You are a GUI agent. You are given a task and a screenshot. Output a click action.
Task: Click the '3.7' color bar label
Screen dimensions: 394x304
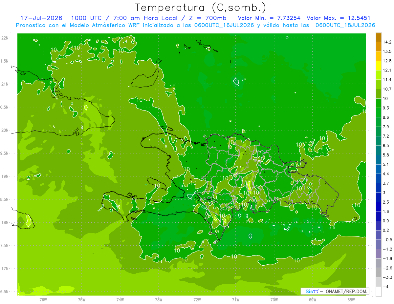(386, 183)
